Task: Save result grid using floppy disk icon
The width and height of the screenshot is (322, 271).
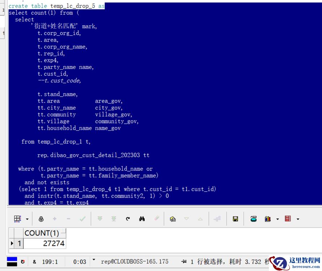Action: pyautogui.click(x=235, y=218)
